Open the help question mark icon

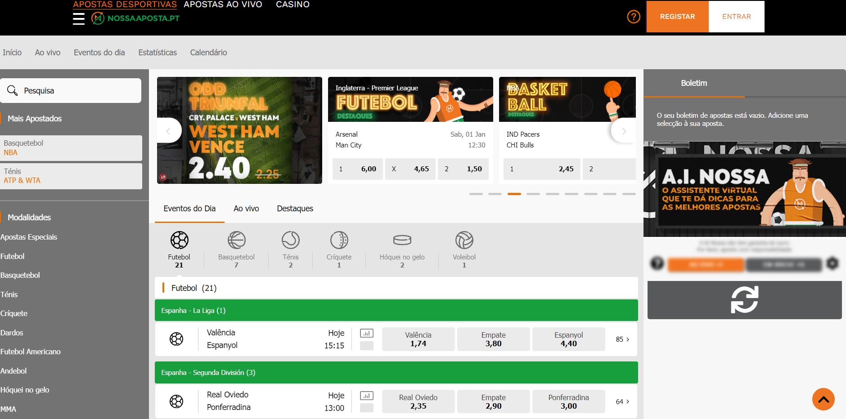634,17
